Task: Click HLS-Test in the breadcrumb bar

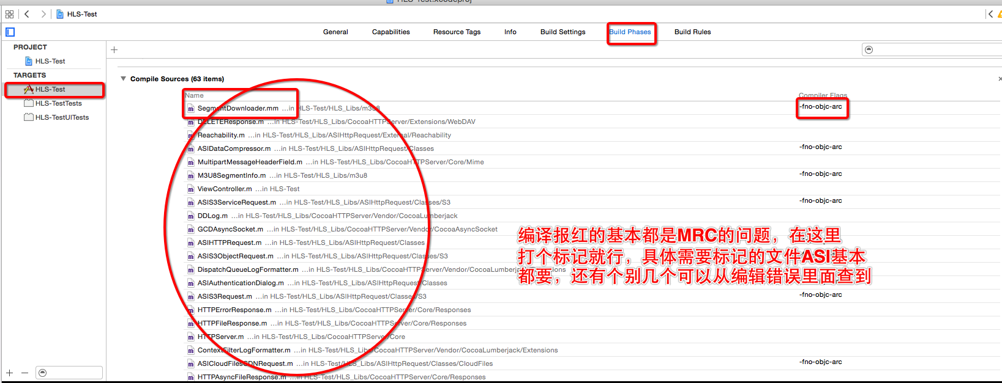Action: pos(81,14)
